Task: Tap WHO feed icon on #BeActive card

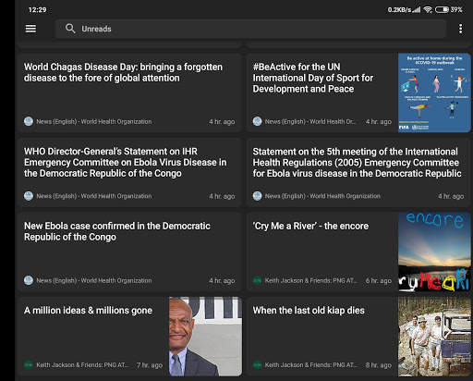Action: point(257,121)
